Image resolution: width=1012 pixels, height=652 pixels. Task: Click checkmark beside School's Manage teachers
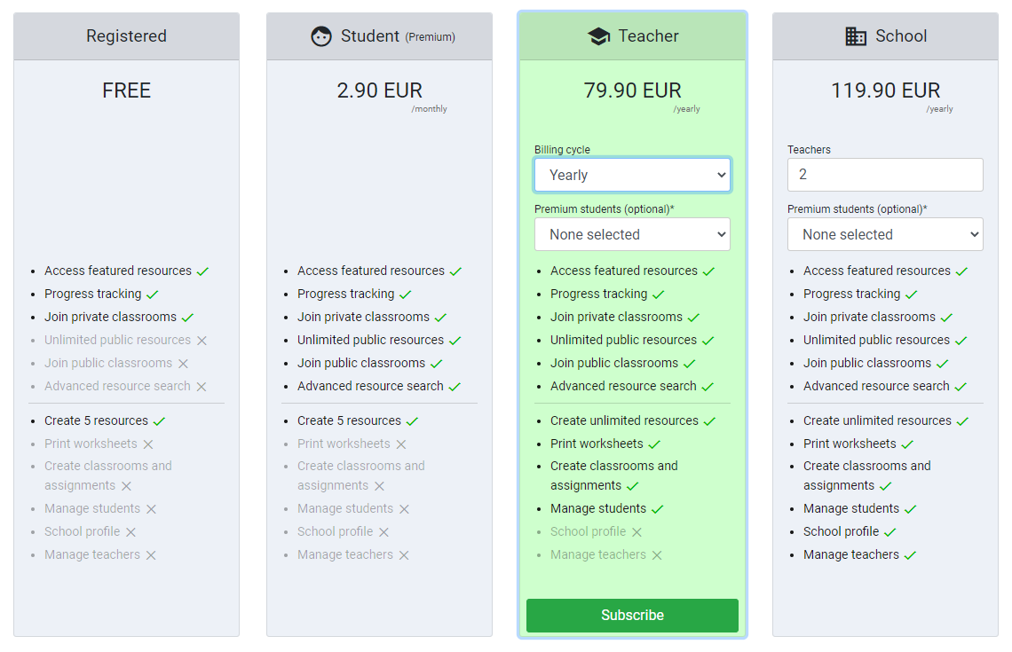[x=910, y=555]
